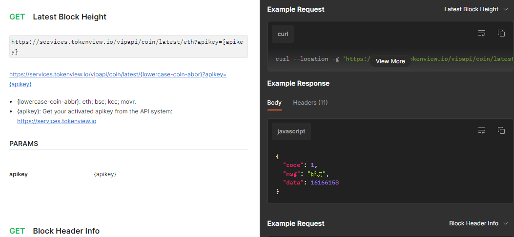This screenshot has width=514, height=237.
Task: Switch to the Body response tab
Action: [274, 103]
